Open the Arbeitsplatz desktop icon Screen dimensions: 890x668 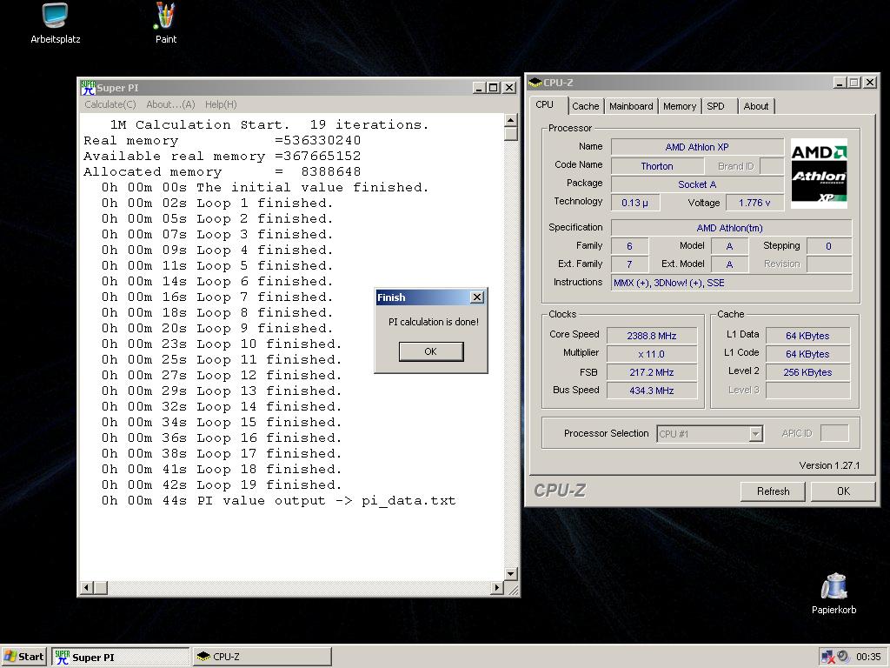click(55, 17)
